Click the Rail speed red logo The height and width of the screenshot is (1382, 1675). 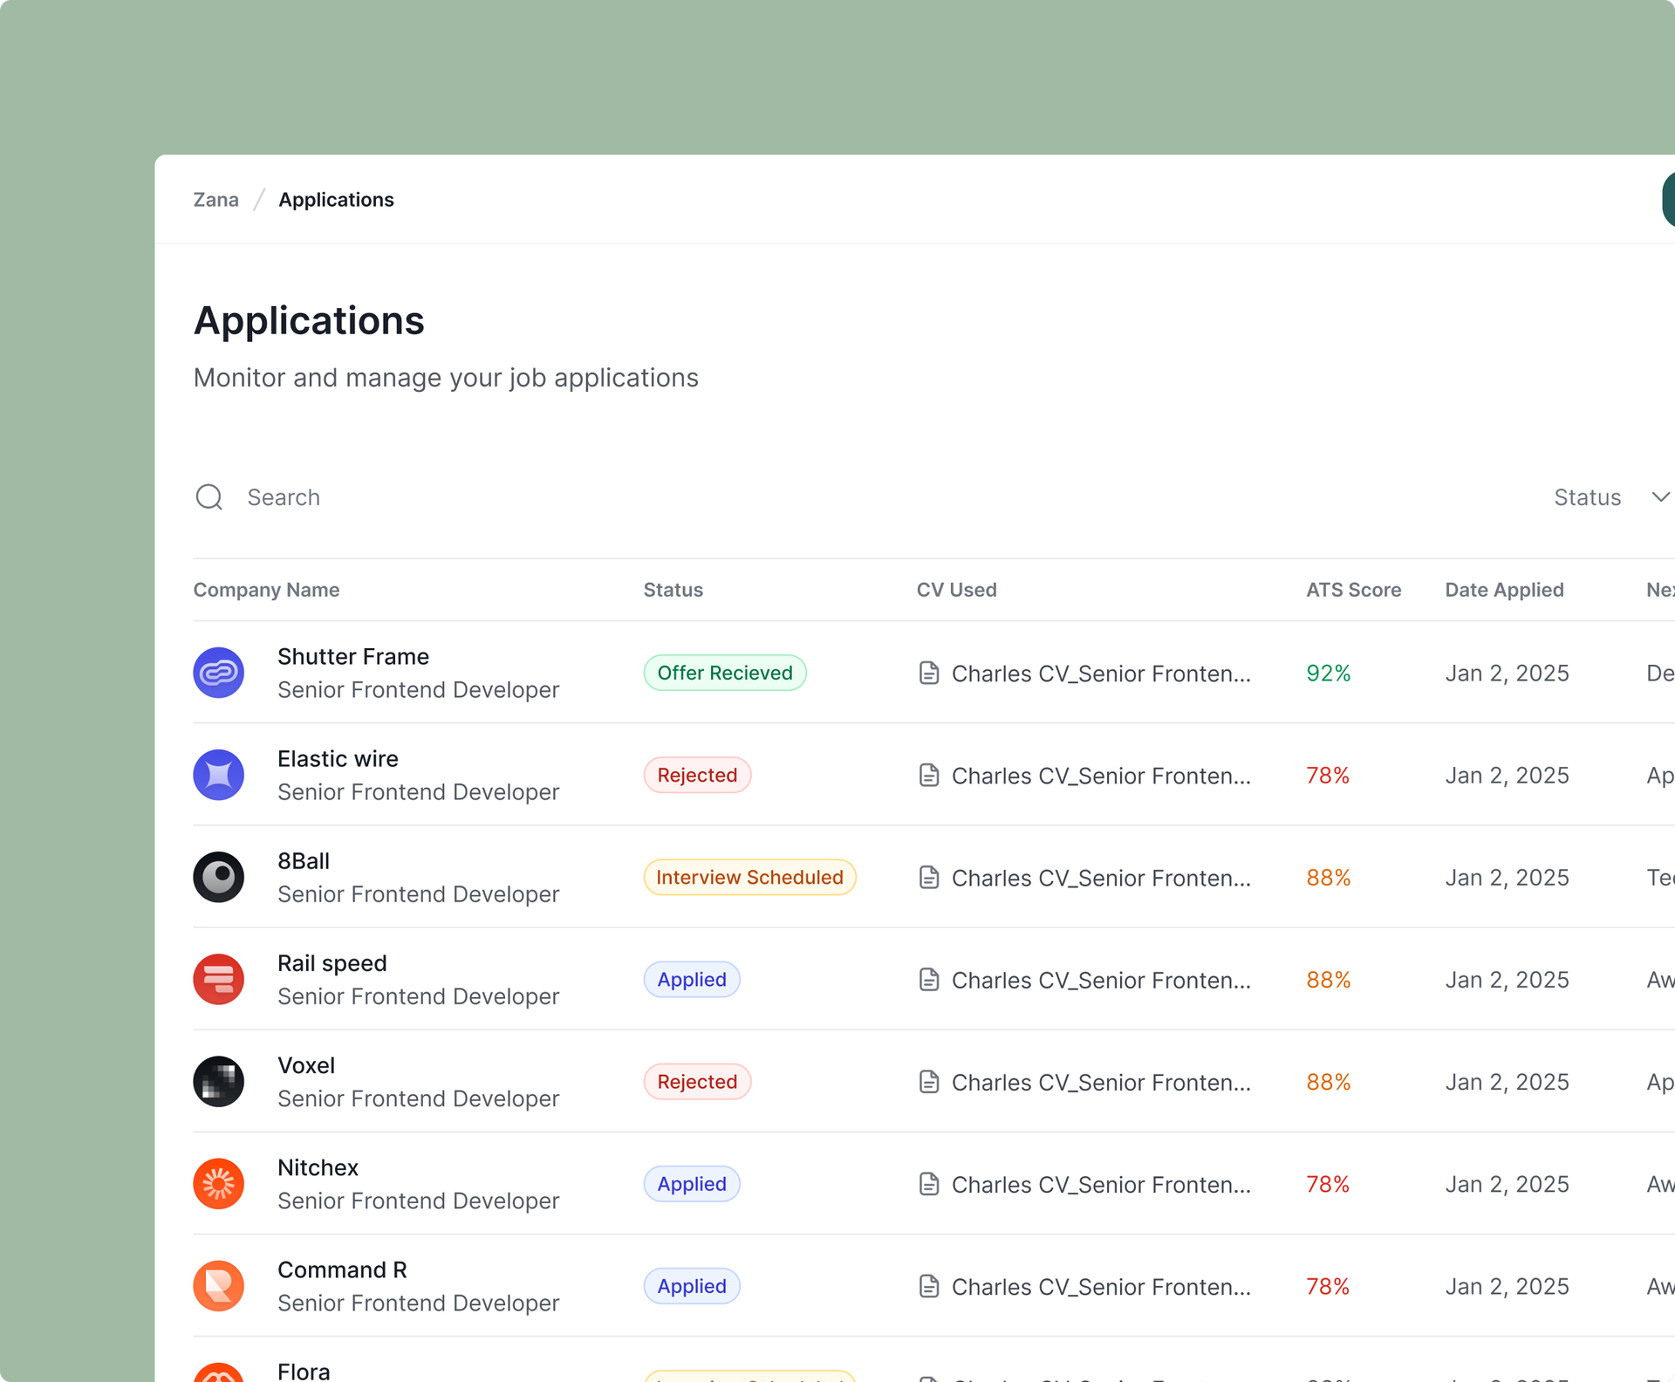click(218, 979)
